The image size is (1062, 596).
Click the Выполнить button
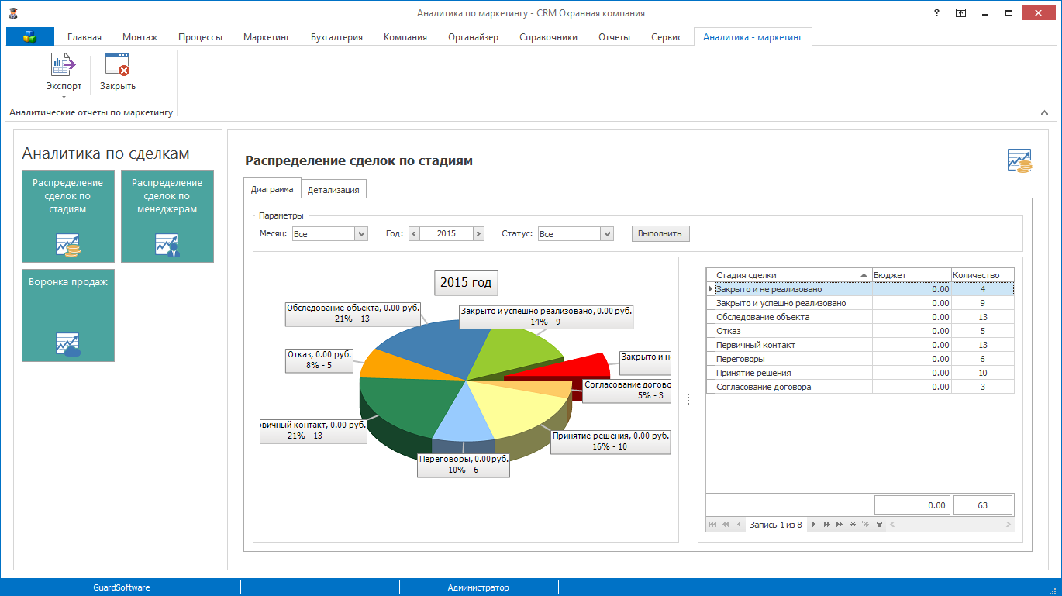tap(660, 233)
